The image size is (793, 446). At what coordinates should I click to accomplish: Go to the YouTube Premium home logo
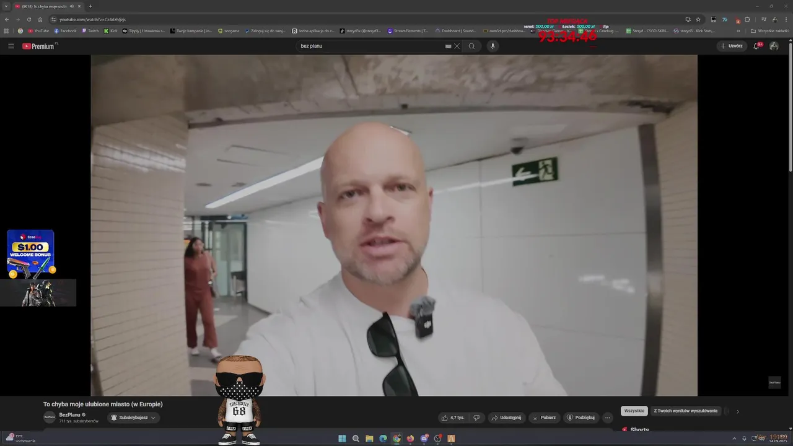click(x=40, y=46)
